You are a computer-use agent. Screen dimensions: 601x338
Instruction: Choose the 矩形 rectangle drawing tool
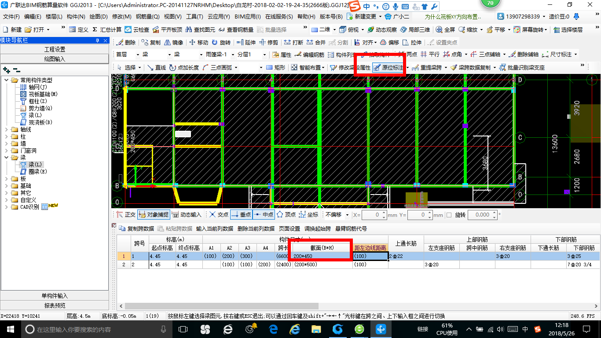coord(276,67)
